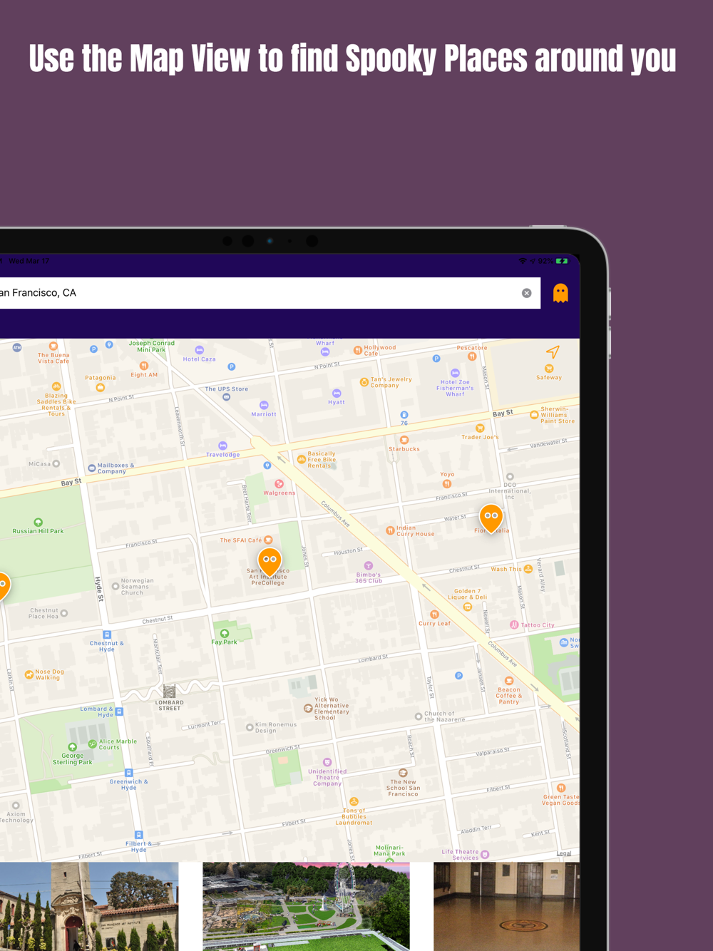Tap the Green Taste Vegan Goods marker

561,788
